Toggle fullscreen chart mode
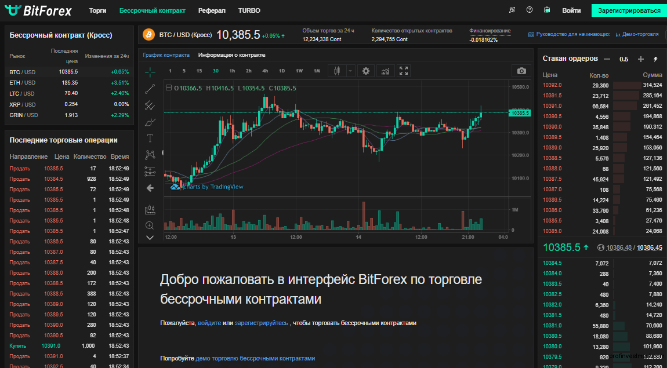The height and width of the screenshot is (368, 667). click(403, 71)
